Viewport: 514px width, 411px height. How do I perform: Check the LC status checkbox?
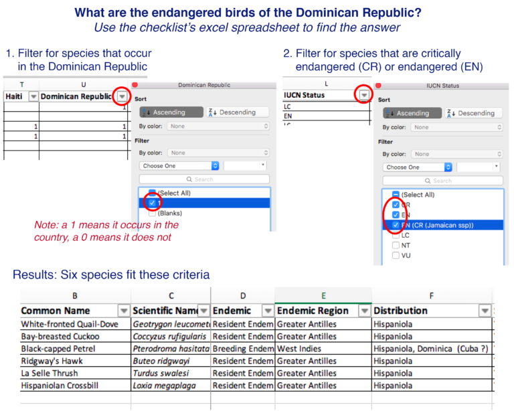(x=396, y=235)
